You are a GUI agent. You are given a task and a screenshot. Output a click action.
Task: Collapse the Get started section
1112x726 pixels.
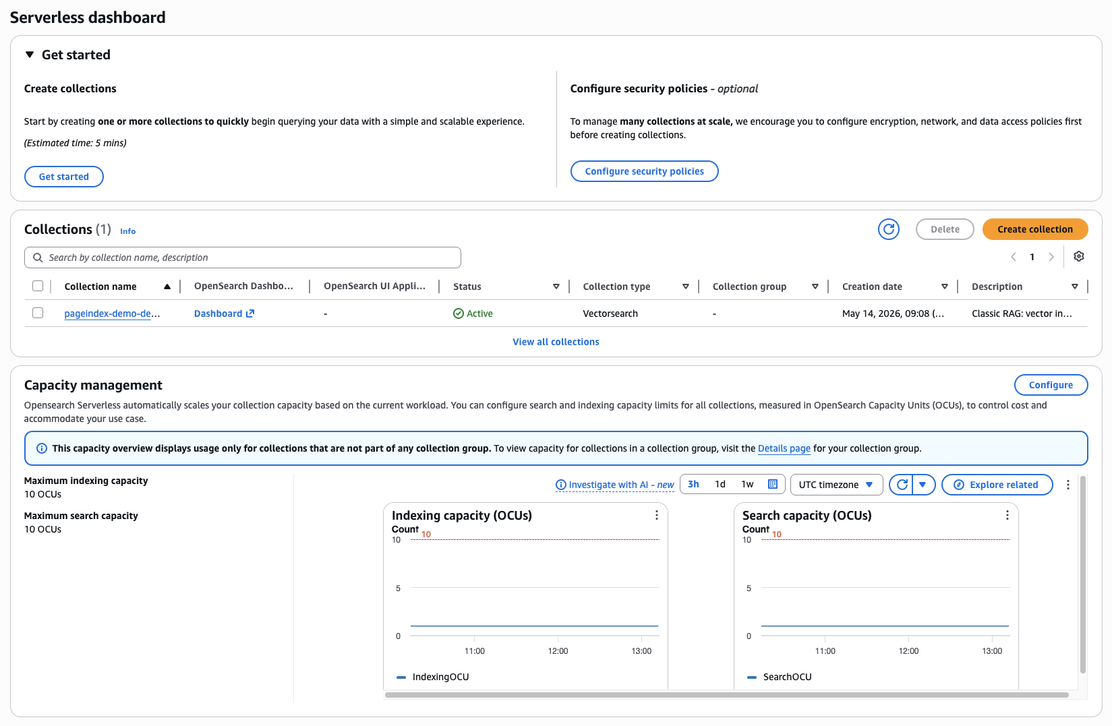pyautogui.click(x=30, y=55)
